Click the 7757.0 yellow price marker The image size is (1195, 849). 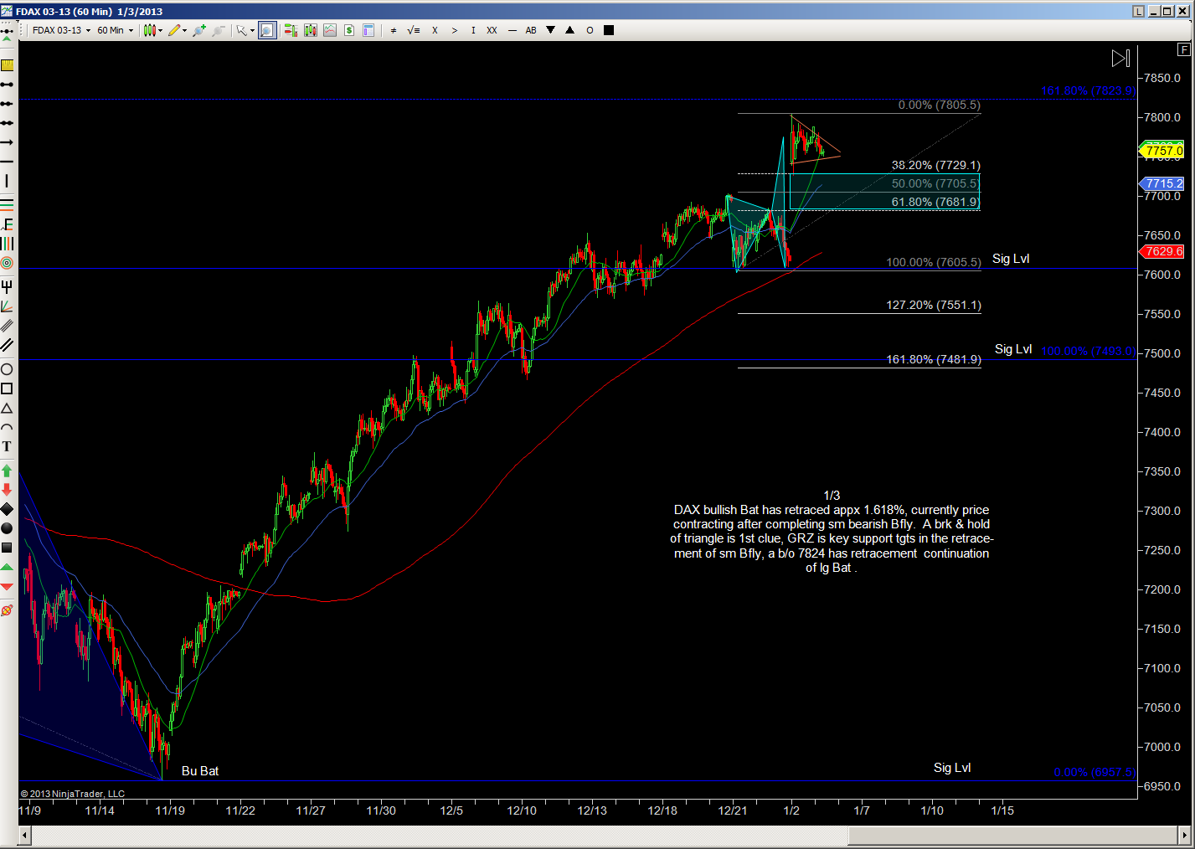point(1162,151)
